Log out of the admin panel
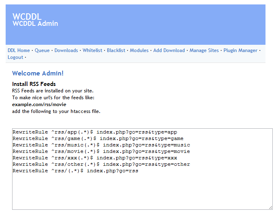Viewport: 278px width, 213px height. coord(15,57)
